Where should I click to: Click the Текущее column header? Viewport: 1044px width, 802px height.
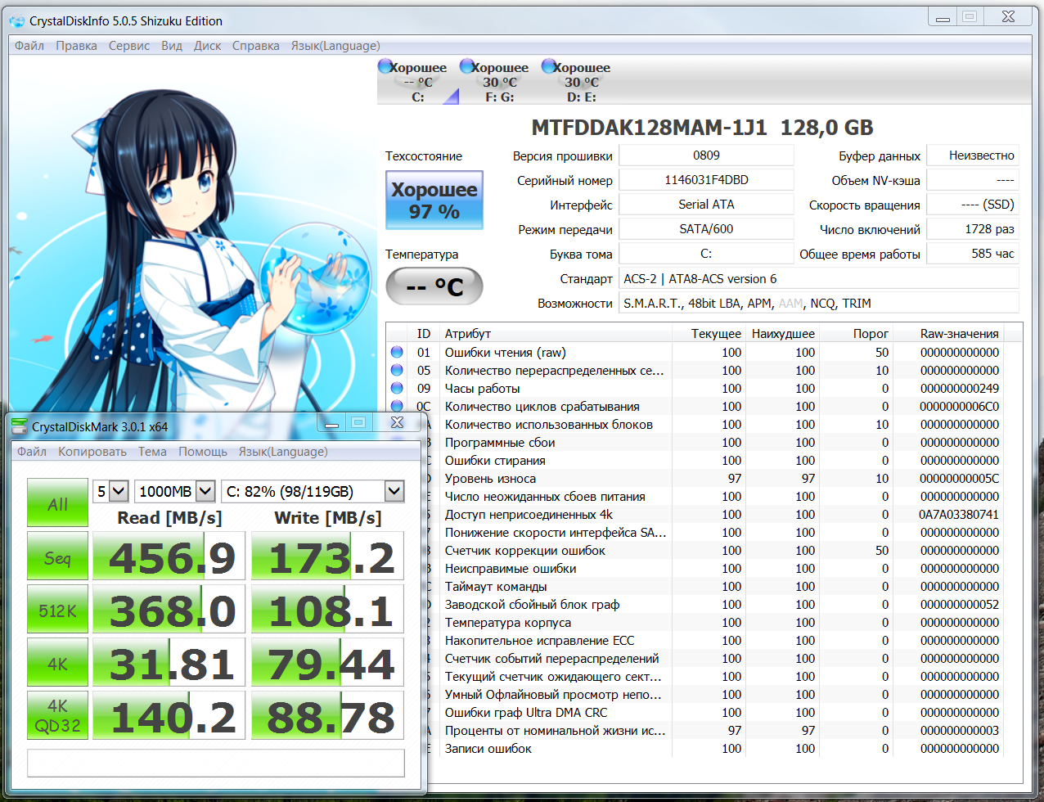click(x=709, y=333)
